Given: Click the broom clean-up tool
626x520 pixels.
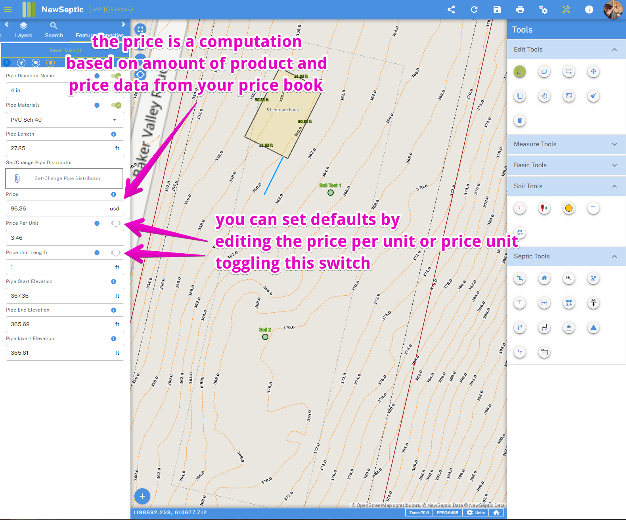Looking at the screenshot, I should [x=593, y=96].
